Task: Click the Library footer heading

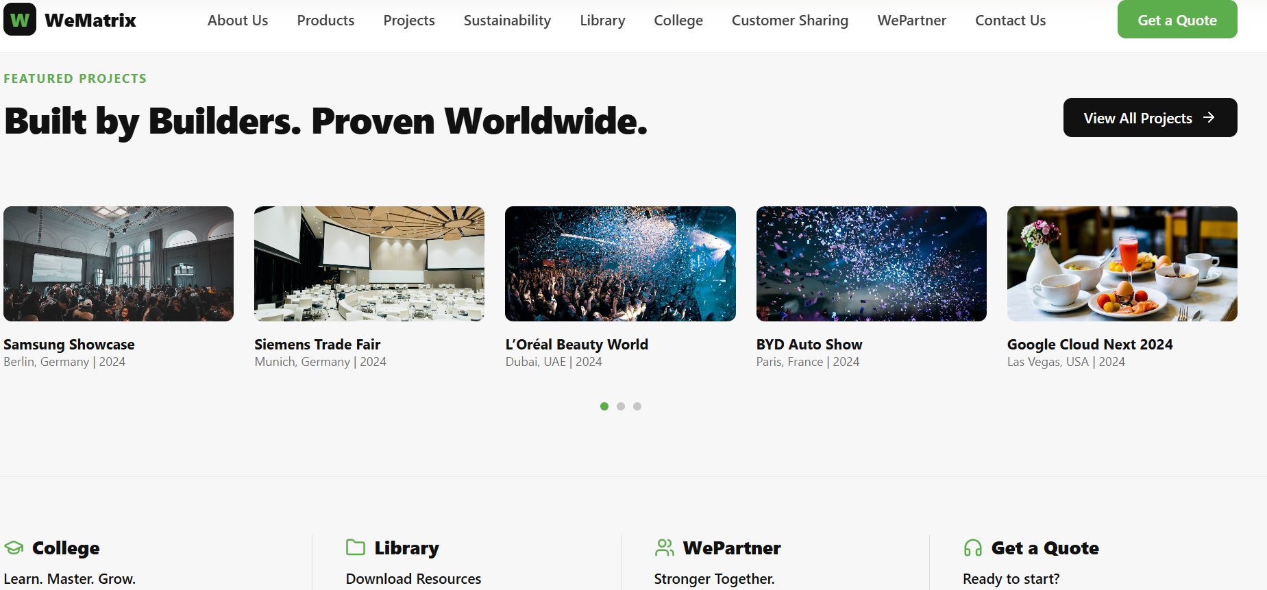Action: point(407,548)
